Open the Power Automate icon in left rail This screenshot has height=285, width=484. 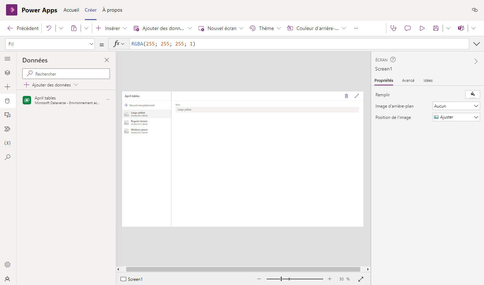(7, 129)
